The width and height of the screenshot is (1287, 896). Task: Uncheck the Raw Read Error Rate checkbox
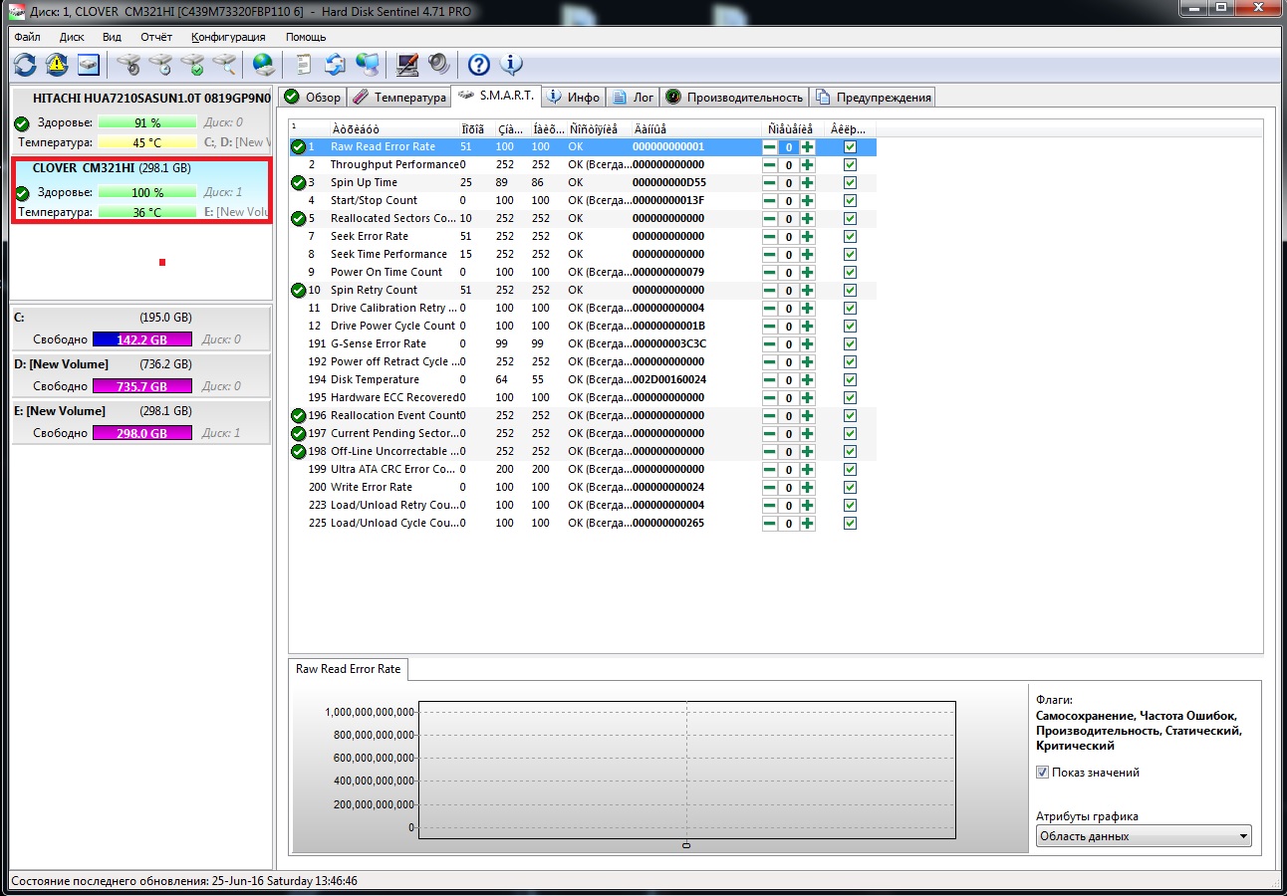(x=850, y=147)
